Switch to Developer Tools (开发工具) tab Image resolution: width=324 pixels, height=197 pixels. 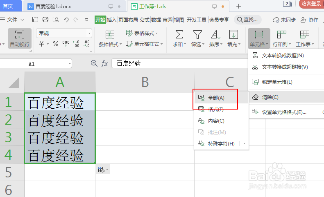tap(197, 20)
